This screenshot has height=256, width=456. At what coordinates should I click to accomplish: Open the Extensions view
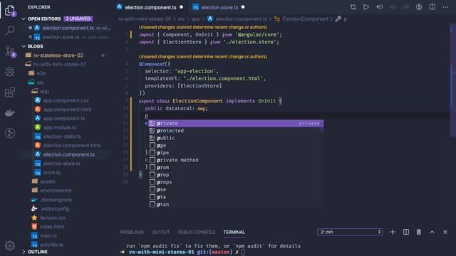(x=10, y=92)
